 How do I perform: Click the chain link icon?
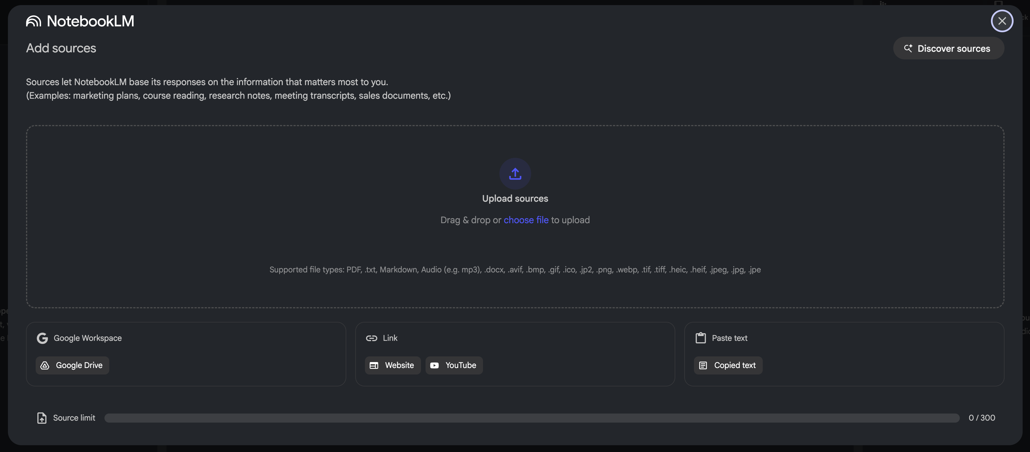click(371, 338)
